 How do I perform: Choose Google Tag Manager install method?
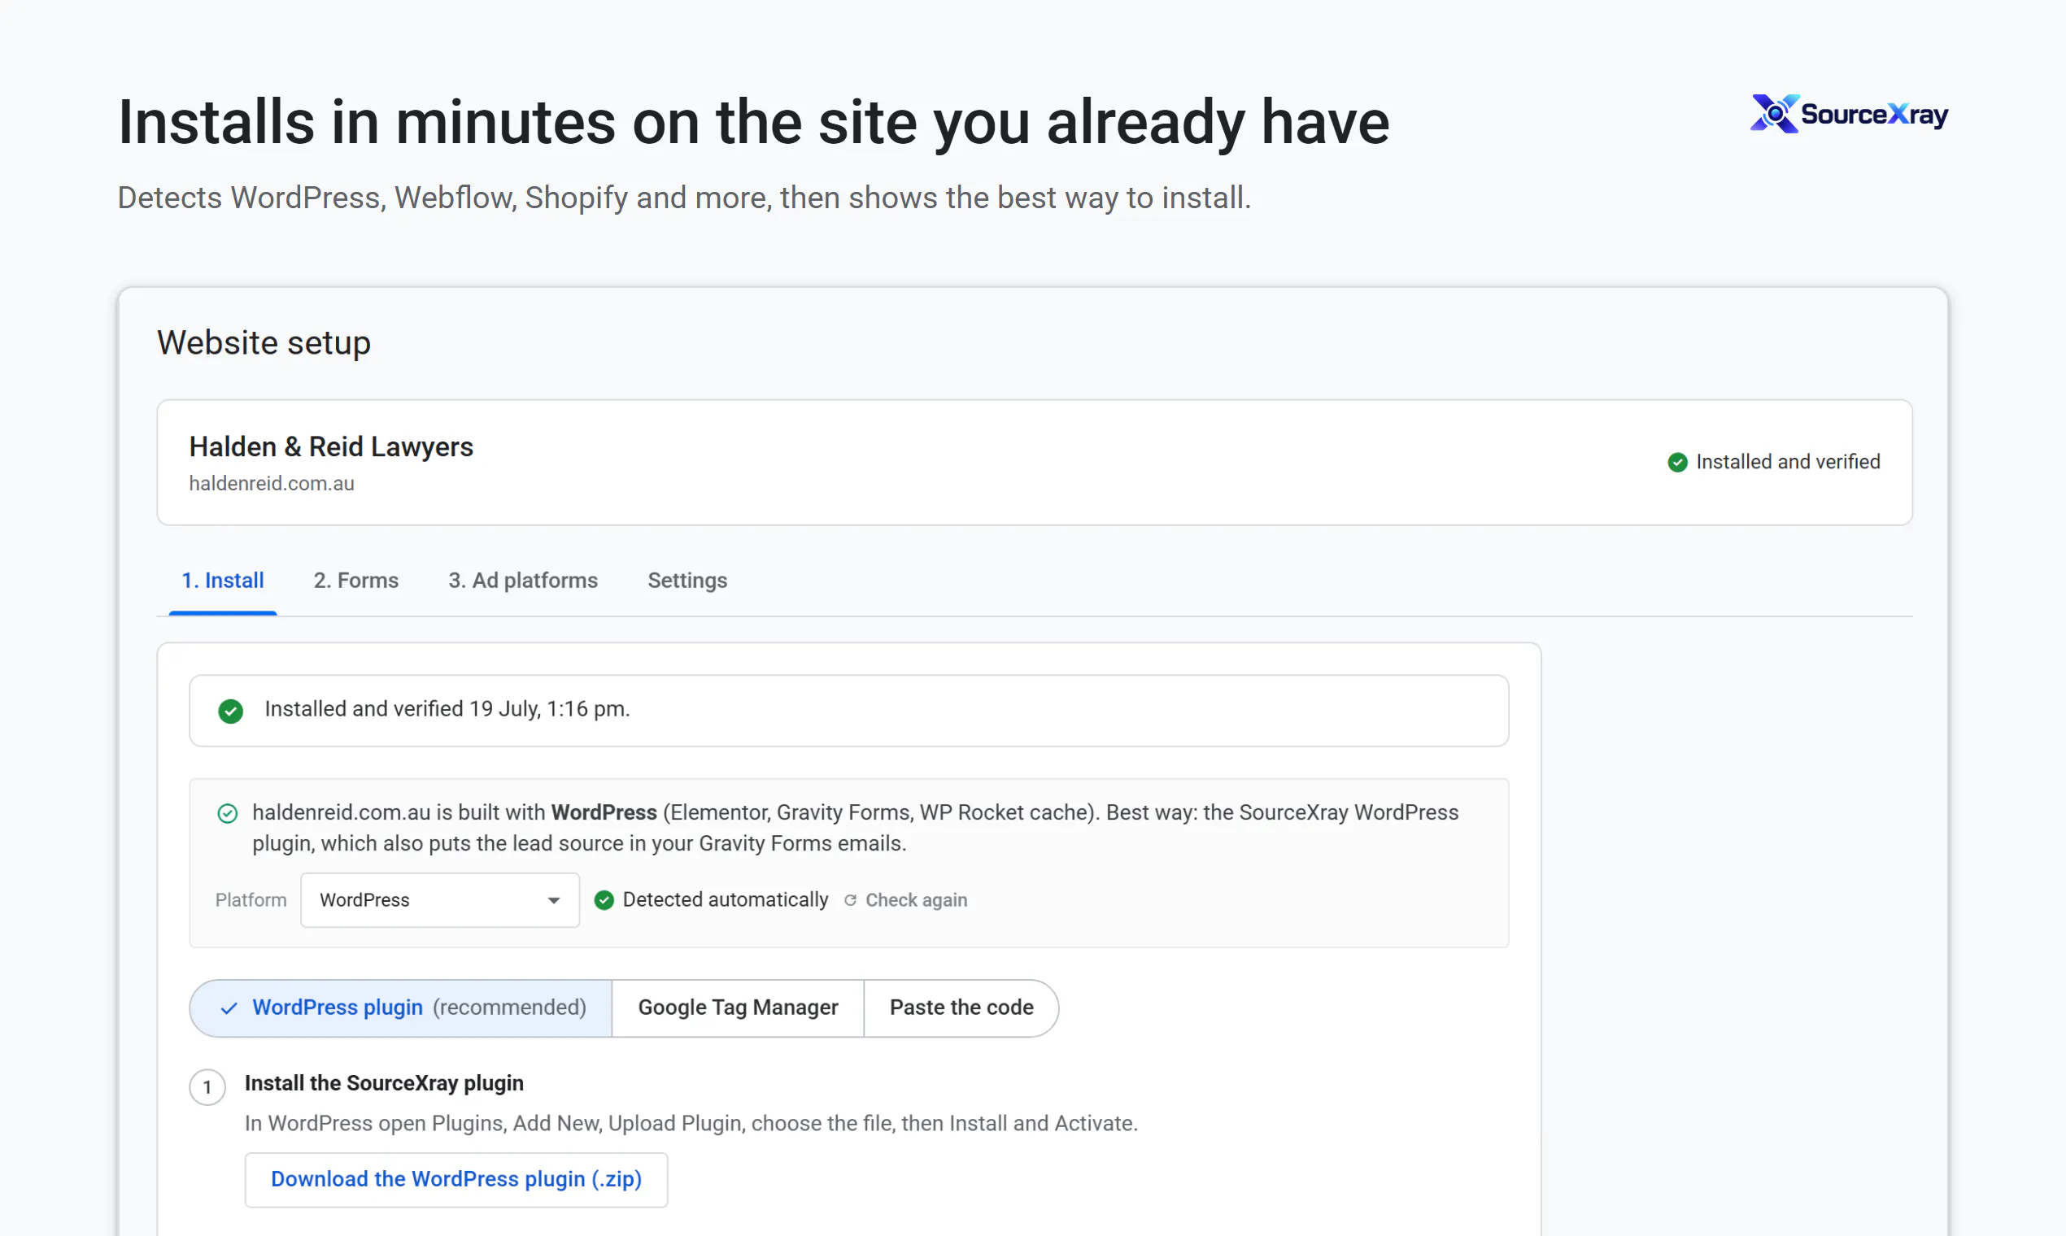738,1008
